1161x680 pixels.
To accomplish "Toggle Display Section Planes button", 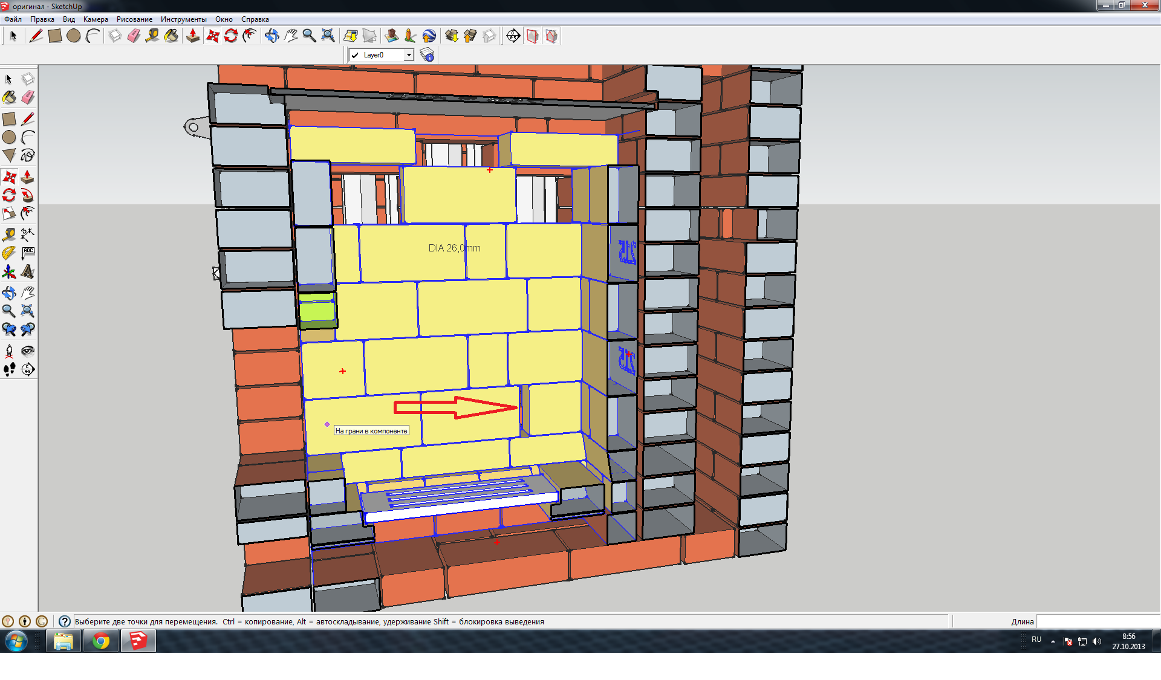I will point(533,36).
